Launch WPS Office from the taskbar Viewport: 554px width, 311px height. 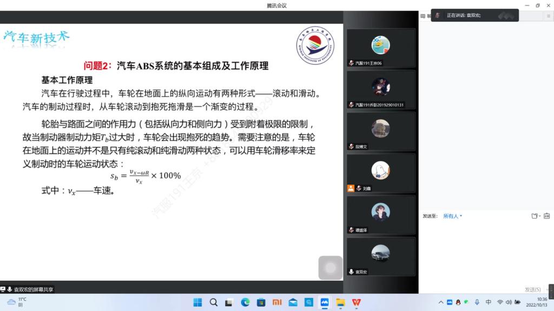356,302
